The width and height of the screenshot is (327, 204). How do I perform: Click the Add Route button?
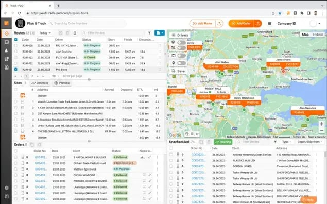coord(202,23)
